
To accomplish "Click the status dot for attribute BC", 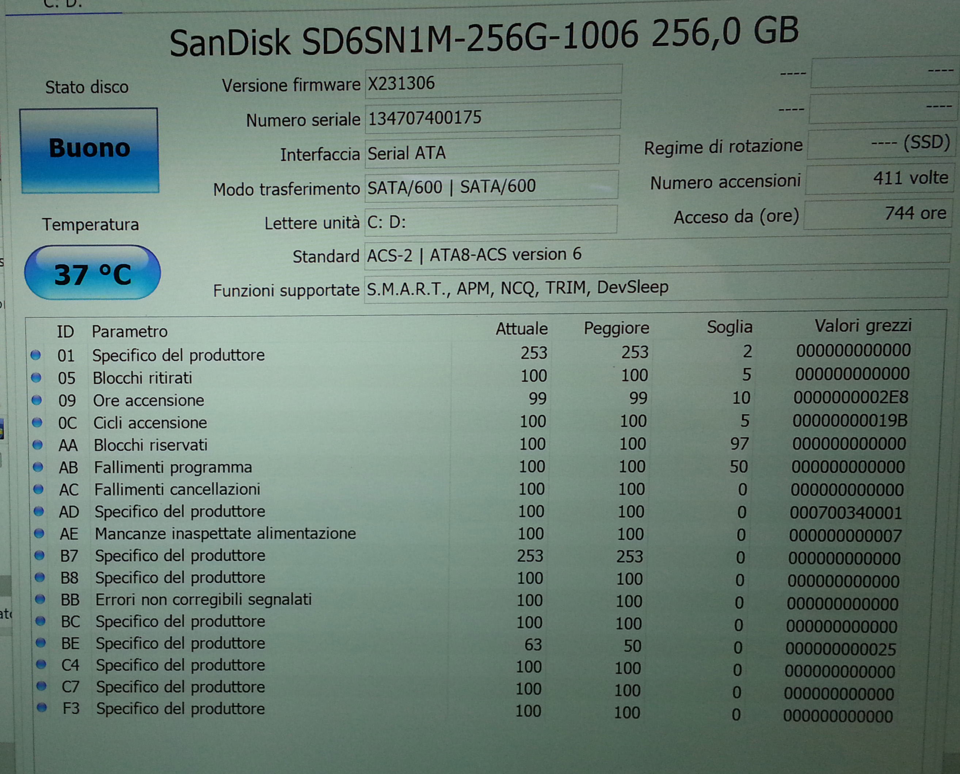I will pyautogui.click(x=41, y=621).
